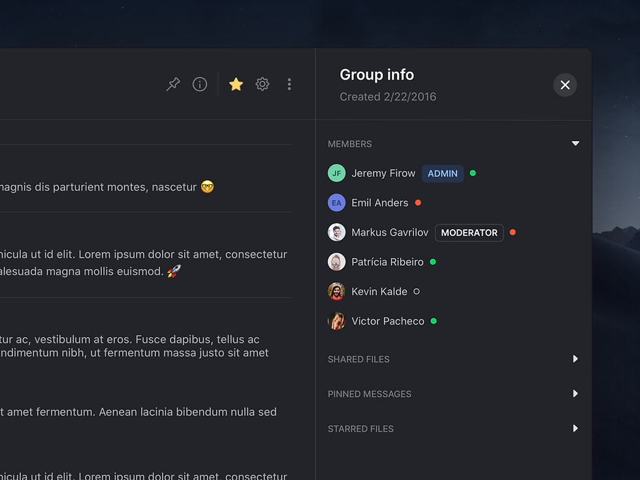
Task: Click the PINNED MESSAGES heading
Action: (x=370, y=394)
